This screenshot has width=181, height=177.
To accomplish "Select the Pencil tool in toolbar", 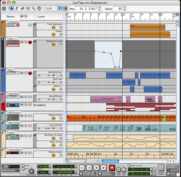I will point(17,9).
